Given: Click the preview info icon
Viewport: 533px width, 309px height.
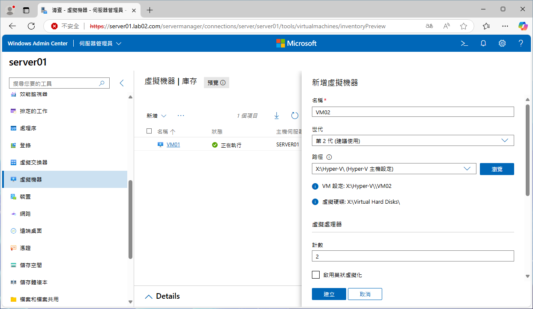Looking at the screenshot, I should click(223, 83).
